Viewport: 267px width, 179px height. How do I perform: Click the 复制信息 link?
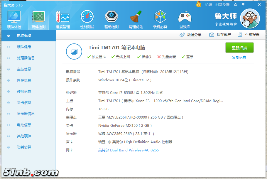click(x=239, y=58)
